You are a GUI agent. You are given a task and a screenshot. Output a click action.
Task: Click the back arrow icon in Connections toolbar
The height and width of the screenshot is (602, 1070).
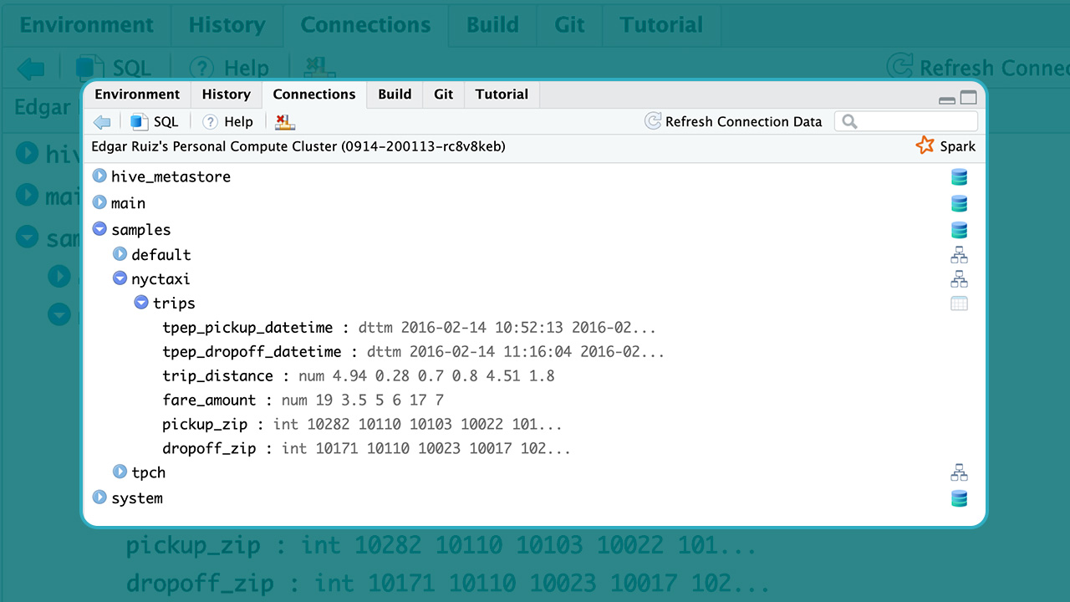[102, 122]
